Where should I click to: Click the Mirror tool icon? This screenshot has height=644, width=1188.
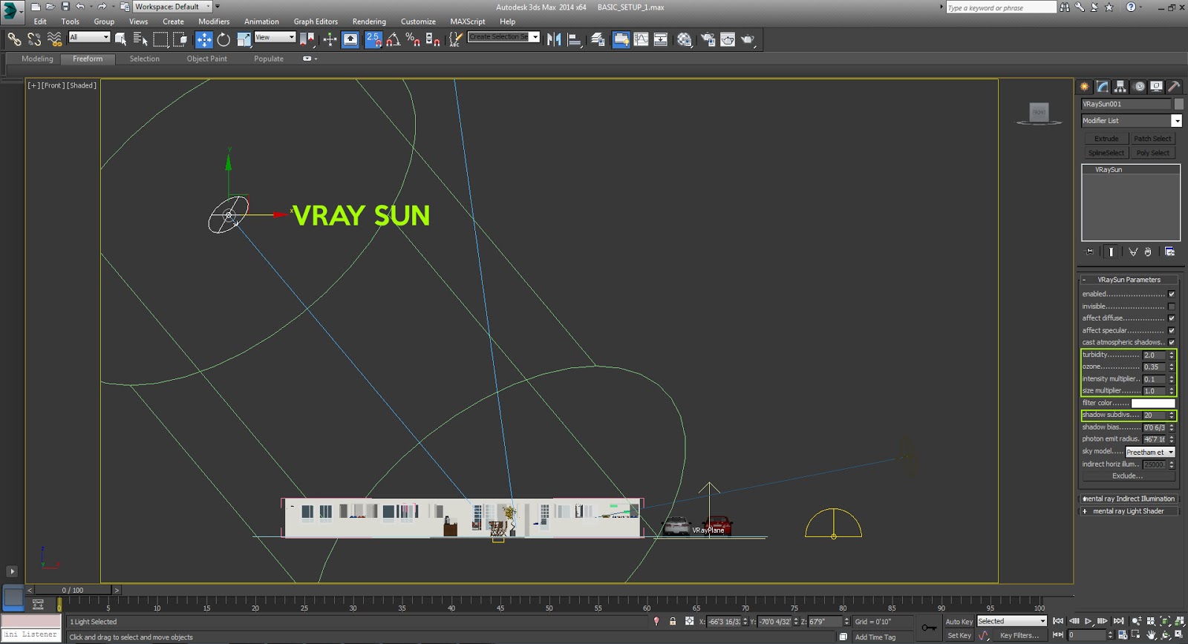click(554, 39)
